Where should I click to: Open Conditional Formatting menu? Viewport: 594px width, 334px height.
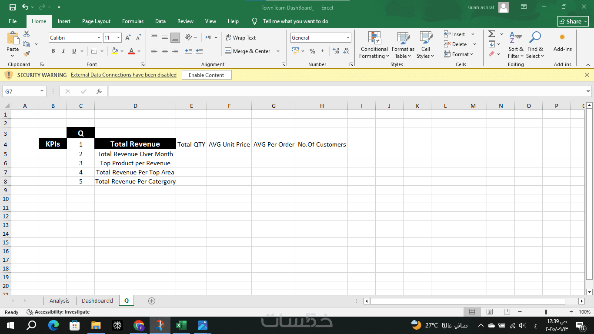point(374,45)
